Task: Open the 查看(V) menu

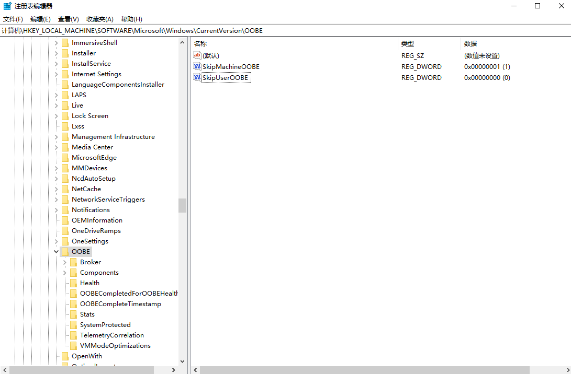Action: (69, 19)
